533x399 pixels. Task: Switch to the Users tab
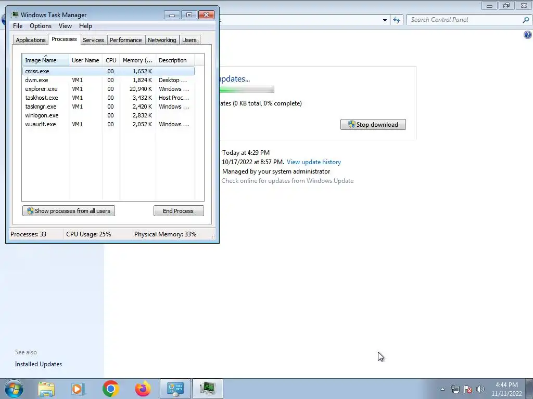click(x=189, y=40)
